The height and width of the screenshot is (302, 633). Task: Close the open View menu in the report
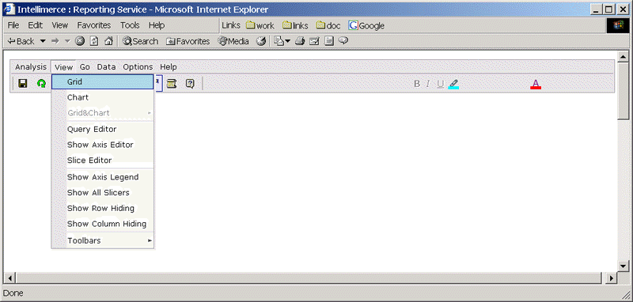point(64,67)
